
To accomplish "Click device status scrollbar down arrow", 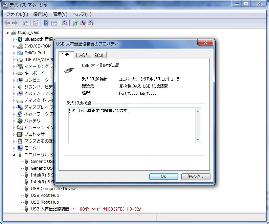I will 198,140.
